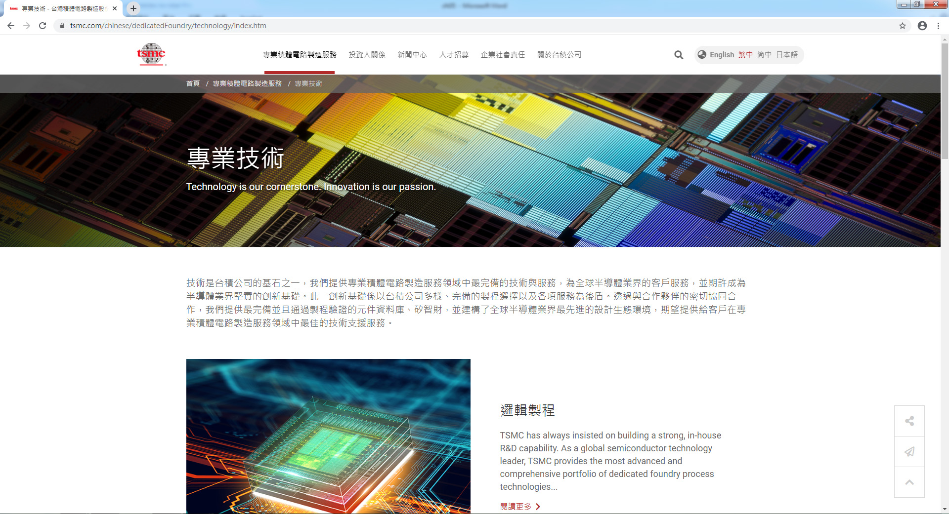949x514 pixels.
Task: Switch language to 繁中
Action: click(x=745, y=55)
